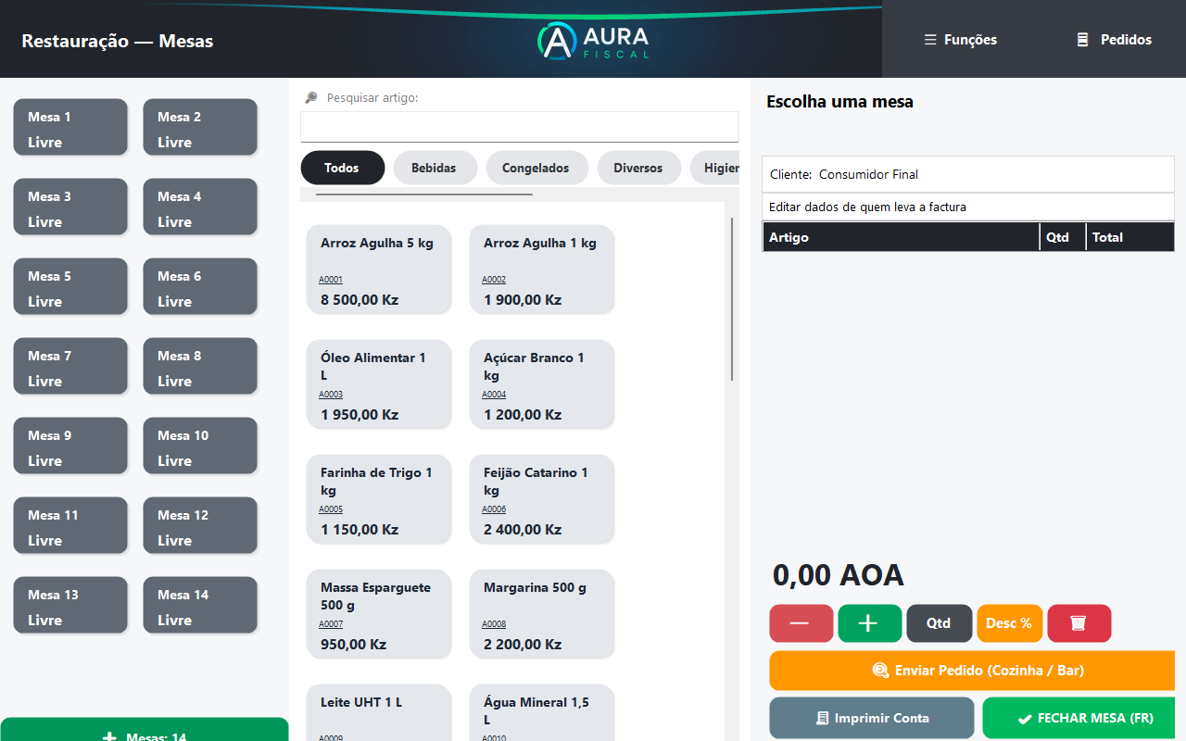Select Mesa 2 table
Screen dimensions: 1186x741
tap(200, 128)
